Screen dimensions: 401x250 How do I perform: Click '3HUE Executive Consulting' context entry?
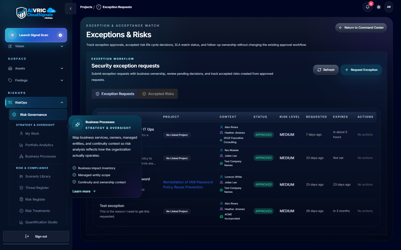(x=233, y=140)
